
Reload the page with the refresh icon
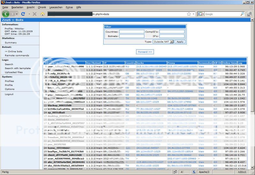(x=23, y=14)
